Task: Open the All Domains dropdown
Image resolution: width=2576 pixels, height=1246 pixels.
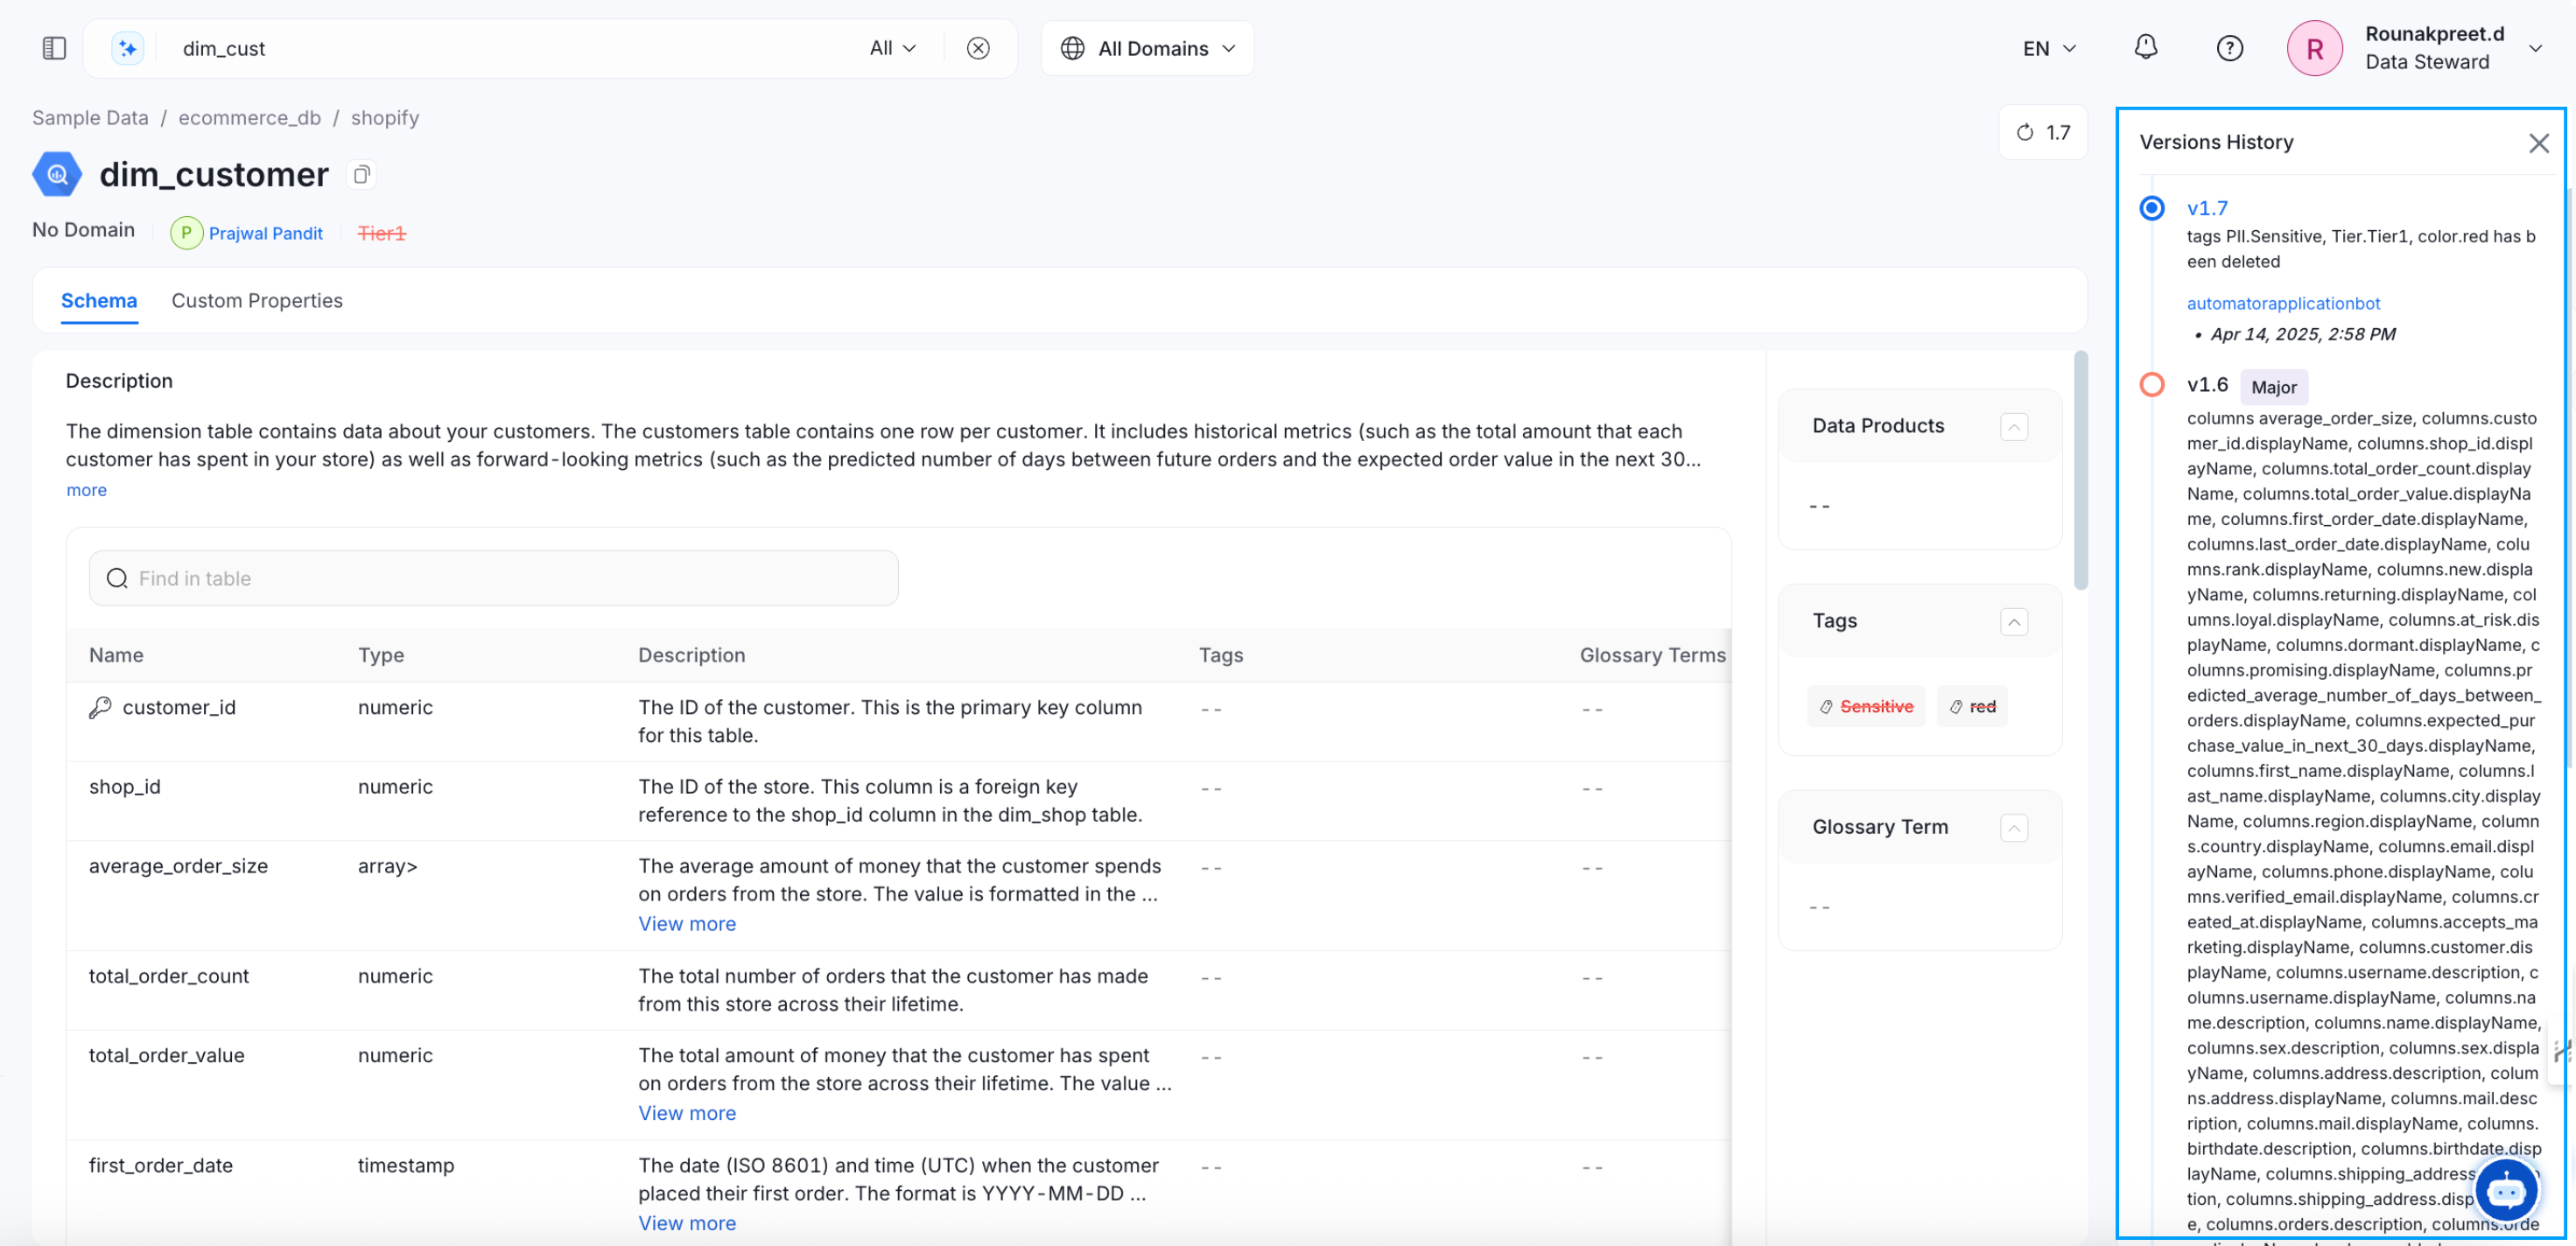Action: [x=1147, y=48]
